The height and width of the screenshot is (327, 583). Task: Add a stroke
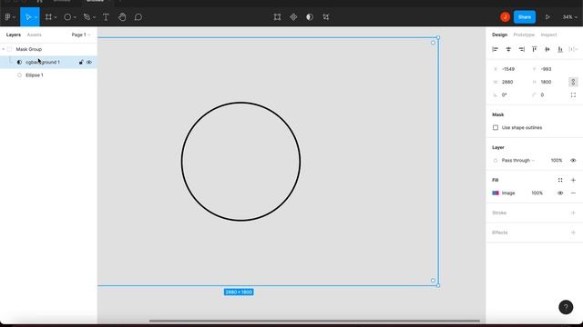pos(573,213)
